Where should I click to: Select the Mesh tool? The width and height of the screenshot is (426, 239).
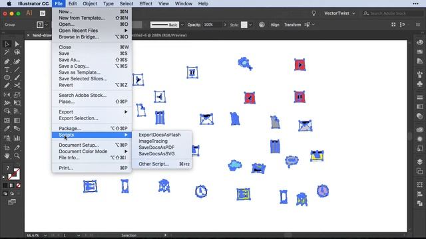tap(7, 121)
